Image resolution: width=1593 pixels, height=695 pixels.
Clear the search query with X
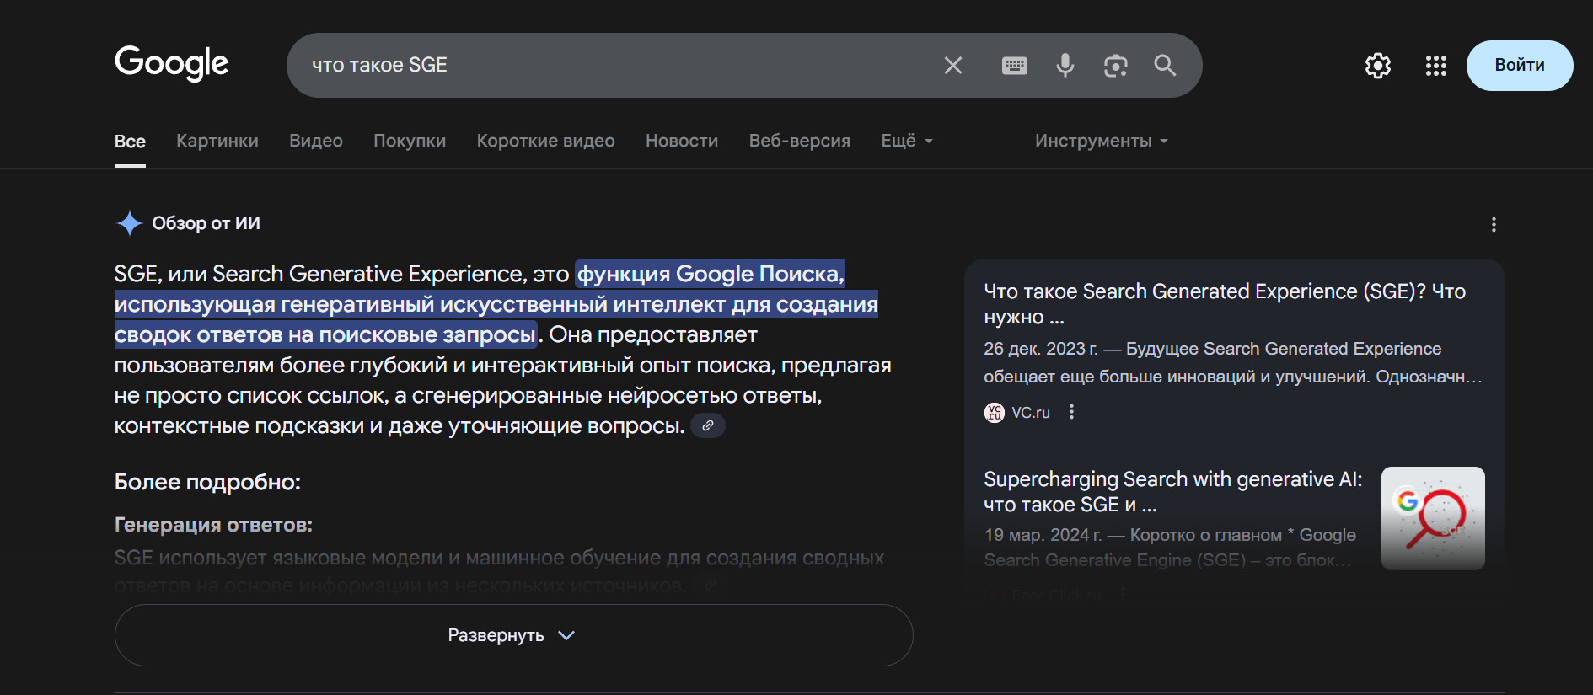point(953,66)
